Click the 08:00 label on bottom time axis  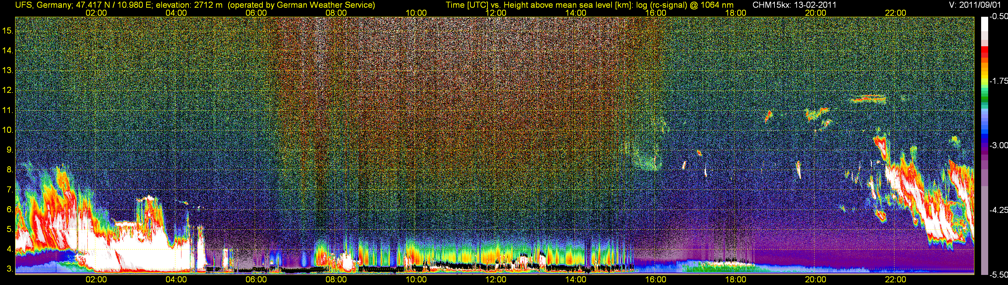point(336,280)
